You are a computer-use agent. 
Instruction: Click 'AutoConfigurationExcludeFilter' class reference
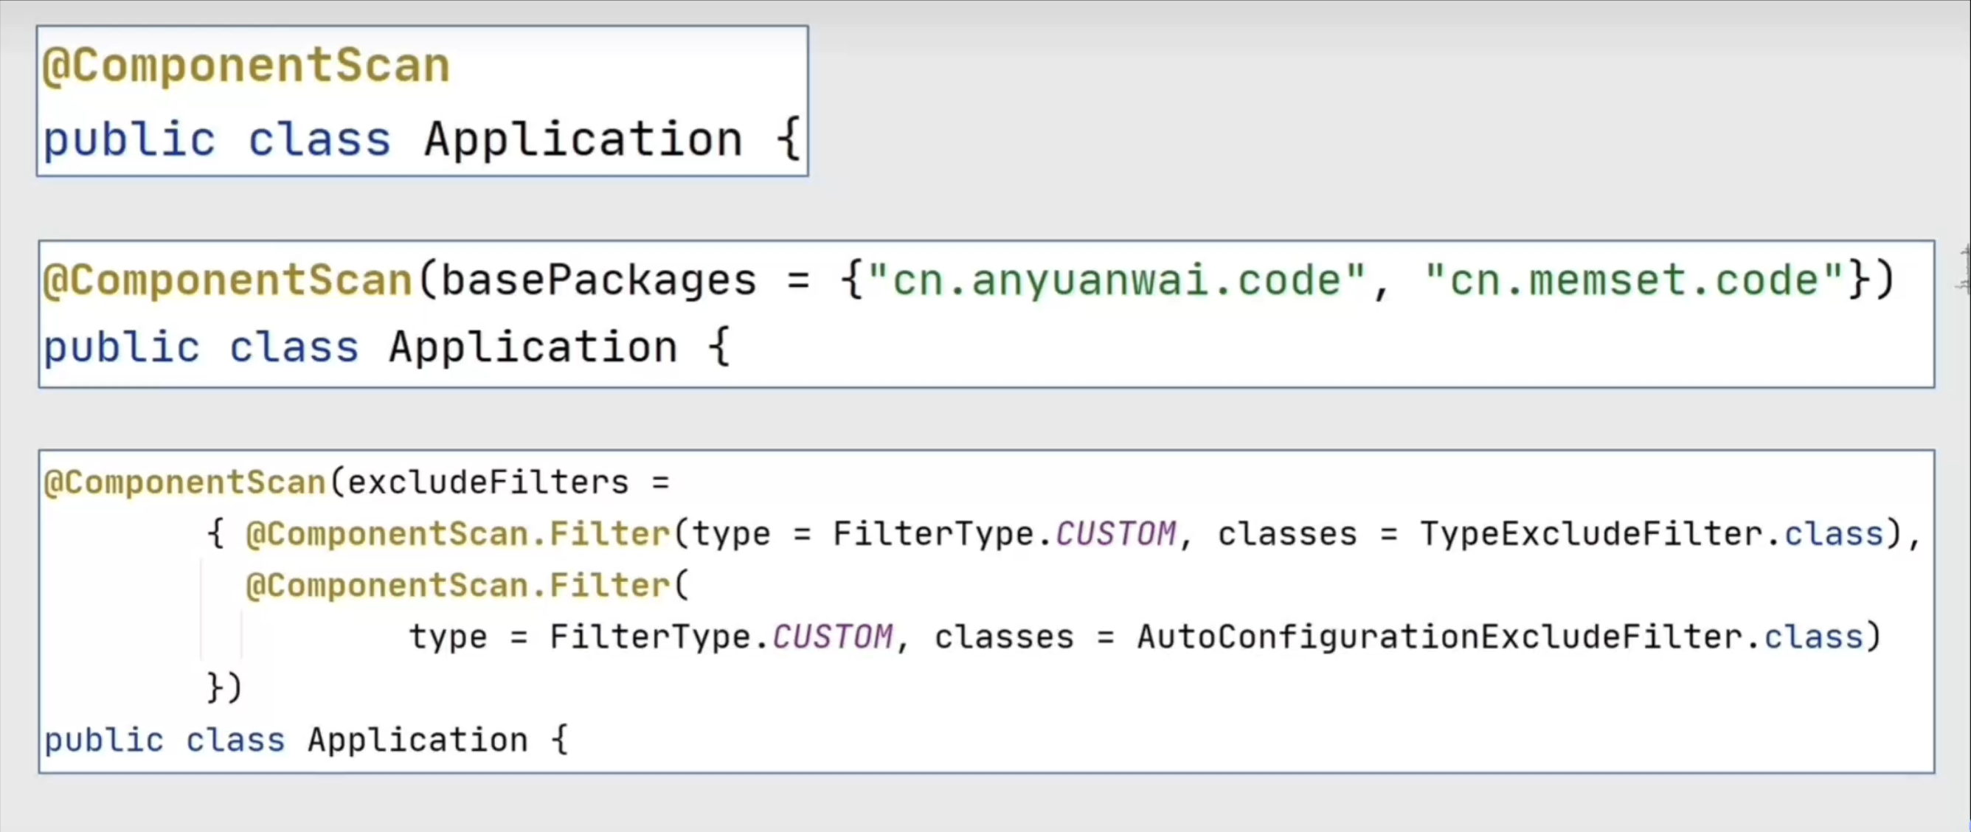point(1439,637)
